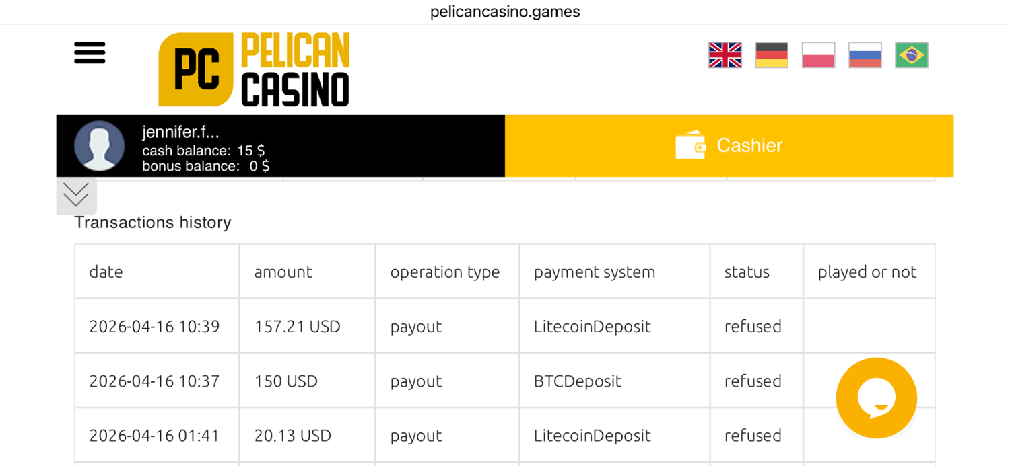Click the Pelican Casino logo

254,69
